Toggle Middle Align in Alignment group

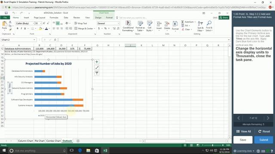[x=58, y=23]
